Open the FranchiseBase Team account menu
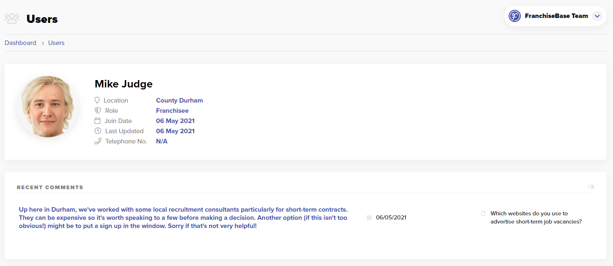Viewport: 613px width, 266px height. [555, 16]
